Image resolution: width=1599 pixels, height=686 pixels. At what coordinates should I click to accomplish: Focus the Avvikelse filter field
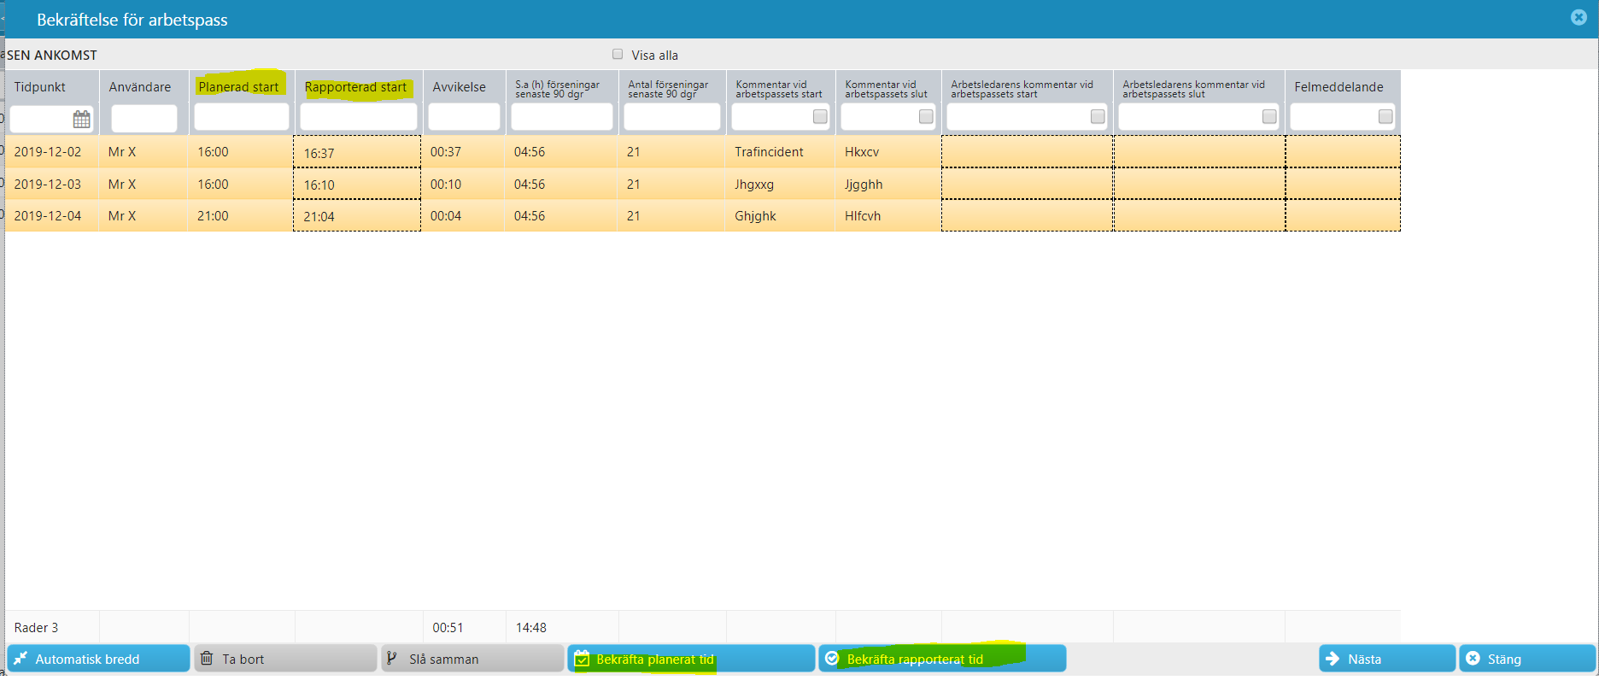[x=464, y=116]
